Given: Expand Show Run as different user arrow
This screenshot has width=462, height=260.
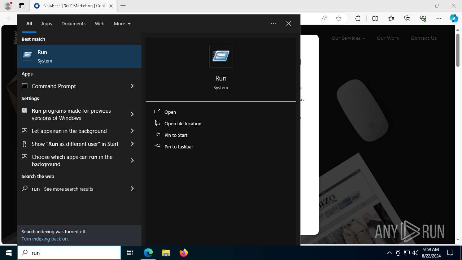Looking at the screenshot, I should (x=132, y=144).
